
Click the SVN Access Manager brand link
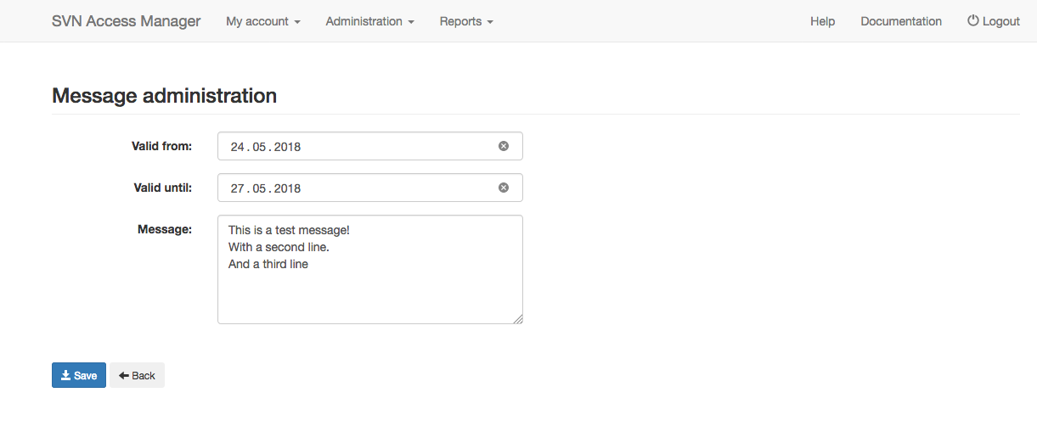coord(127,21)
